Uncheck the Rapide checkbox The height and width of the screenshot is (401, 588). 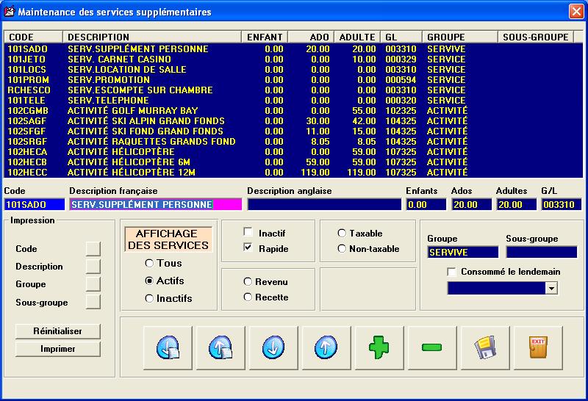248,248
